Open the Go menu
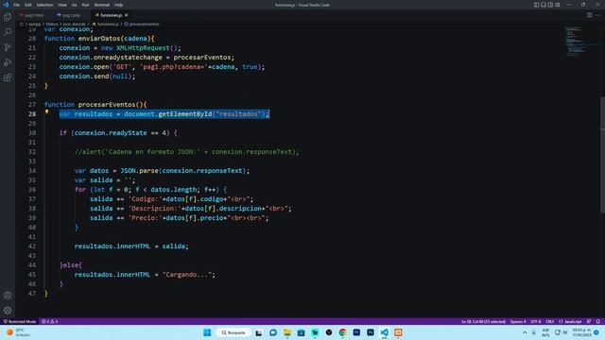This screenshot has height=340, width=605. click(74, 5)
